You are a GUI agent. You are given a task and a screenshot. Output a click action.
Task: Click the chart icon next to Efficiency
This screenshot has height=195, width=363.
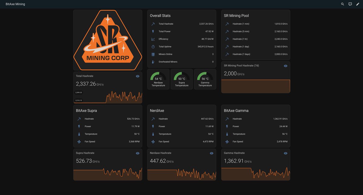[152, 39]
